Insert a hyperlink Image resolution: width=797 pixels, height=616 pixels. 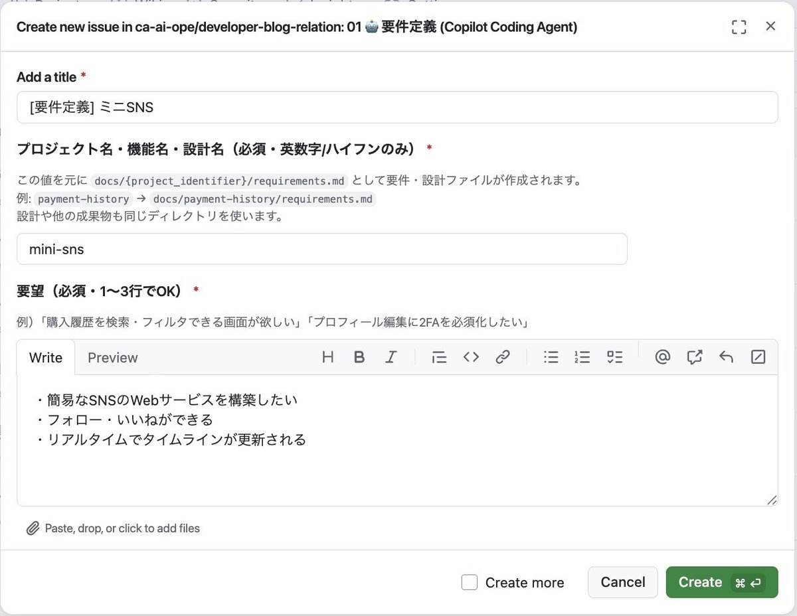click(503, 357)
